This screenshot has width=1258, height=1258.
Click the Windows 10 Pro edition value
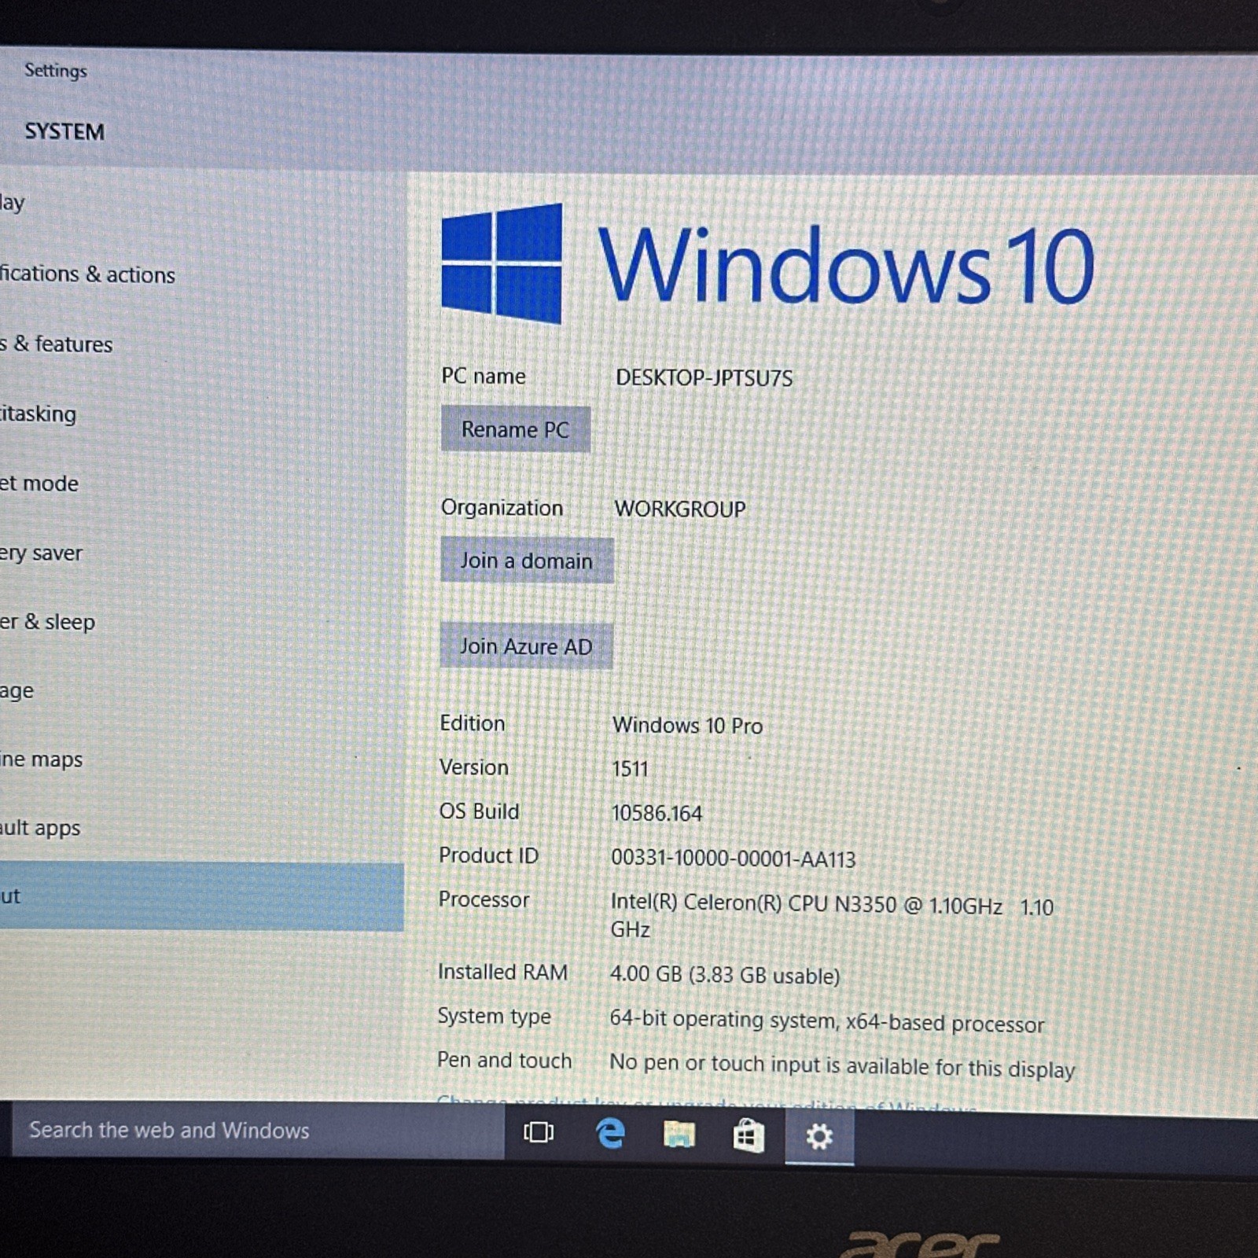tap(687, 725)
